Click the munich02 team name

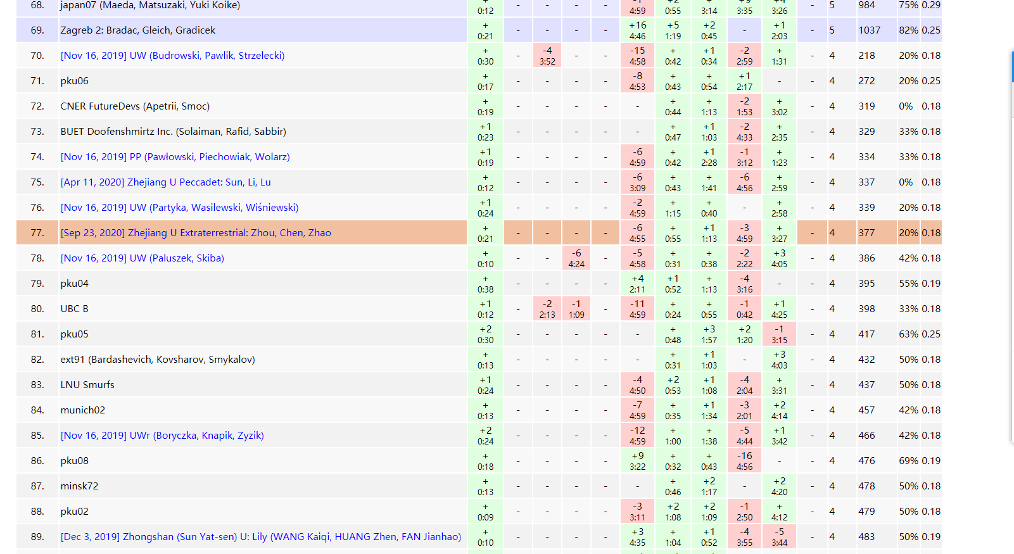[82, 410]
